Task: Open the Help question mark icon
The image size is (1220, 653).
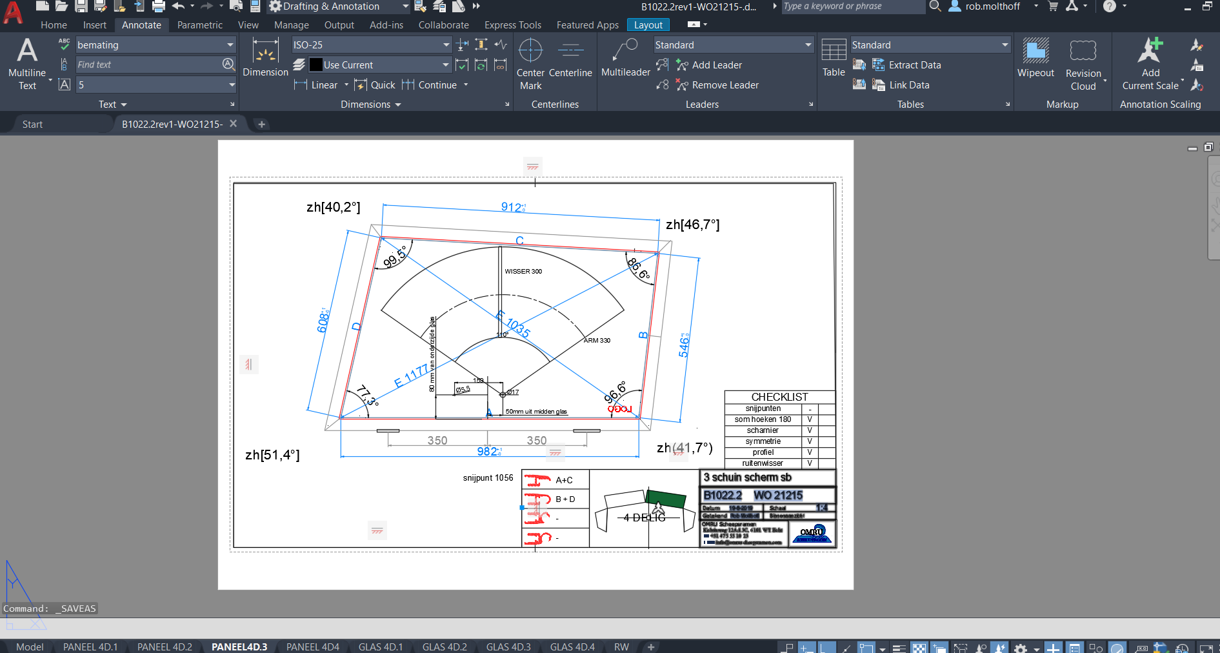Action: pos(1110,6)
